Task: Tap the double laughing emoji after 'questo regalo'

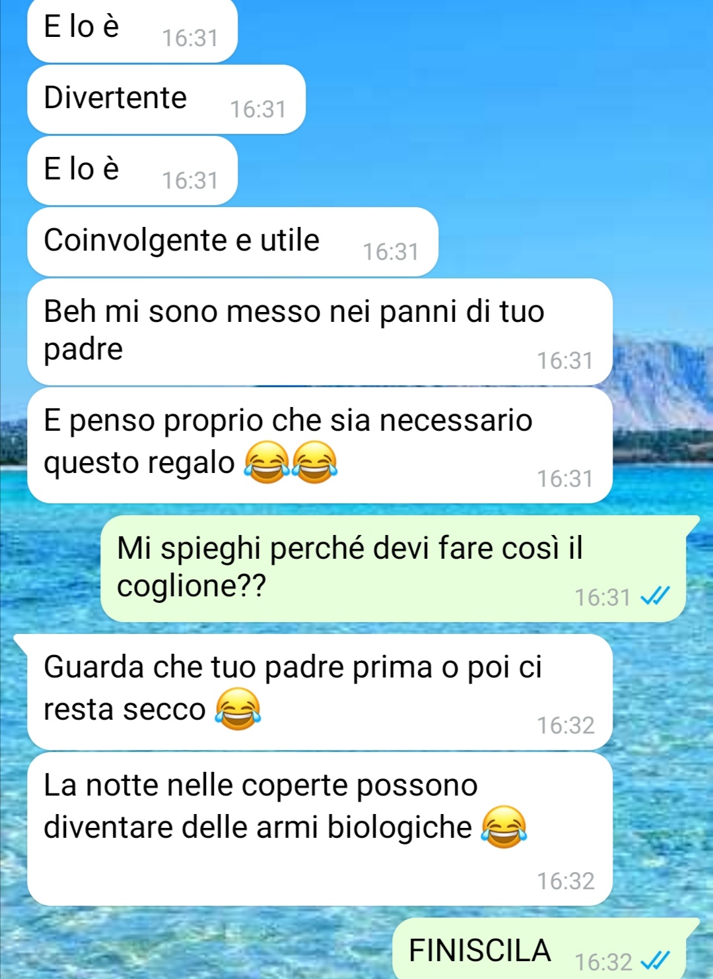Action: point(291,462)
